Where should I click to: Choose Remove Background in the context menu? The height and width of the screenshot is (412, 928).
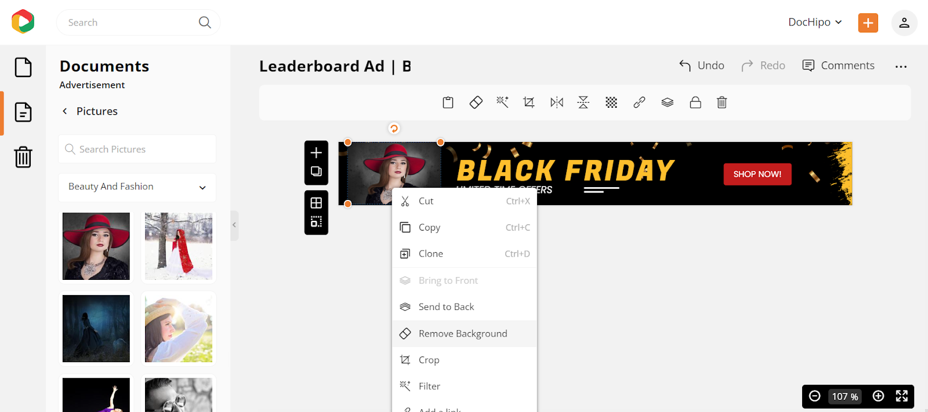coord(465,334)
